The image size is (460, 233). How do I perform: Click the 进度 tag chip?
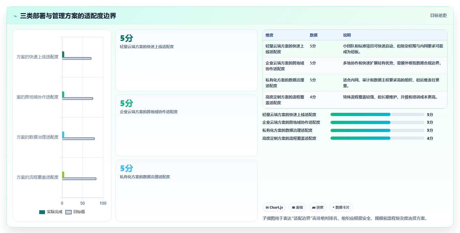point(318,207)
